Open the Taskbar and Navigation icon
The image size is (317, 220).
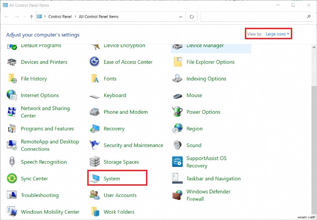point(177,178)
